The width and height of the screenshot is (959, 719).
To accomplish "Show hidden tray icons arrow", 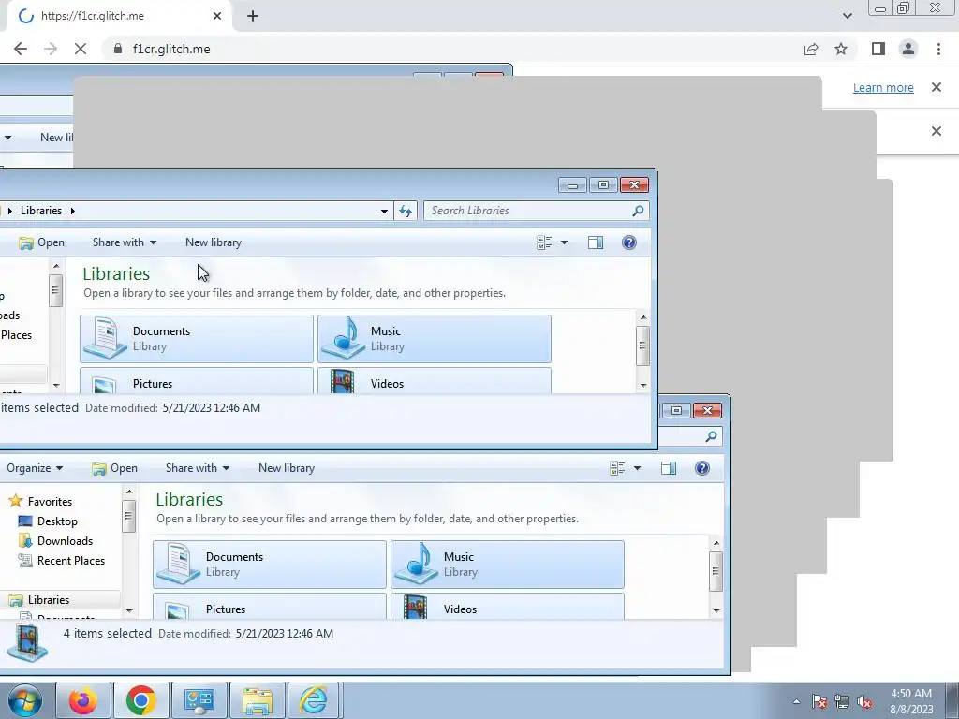I will (796, 702).
